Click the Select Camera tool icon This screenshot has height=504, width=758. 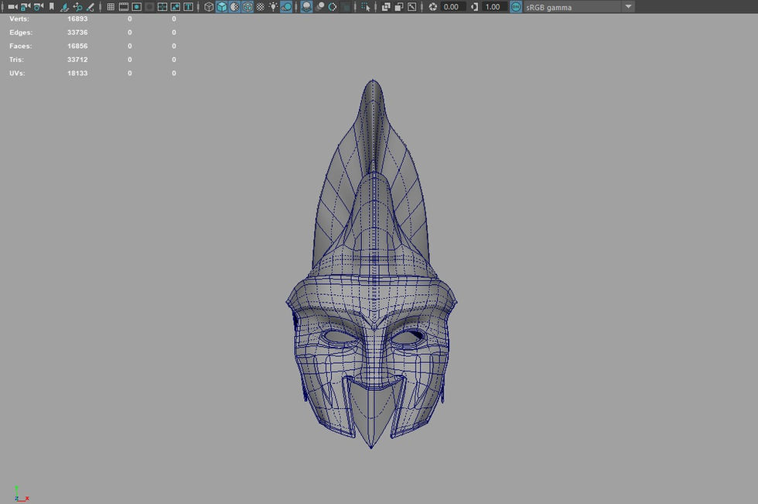(12, 6)
